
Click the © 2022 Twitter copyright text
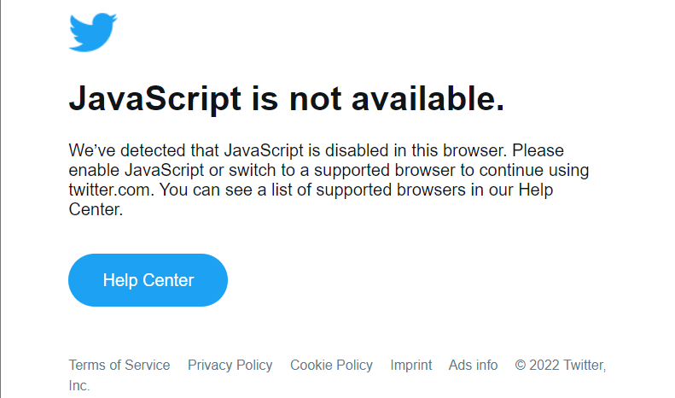coord(560,365)
